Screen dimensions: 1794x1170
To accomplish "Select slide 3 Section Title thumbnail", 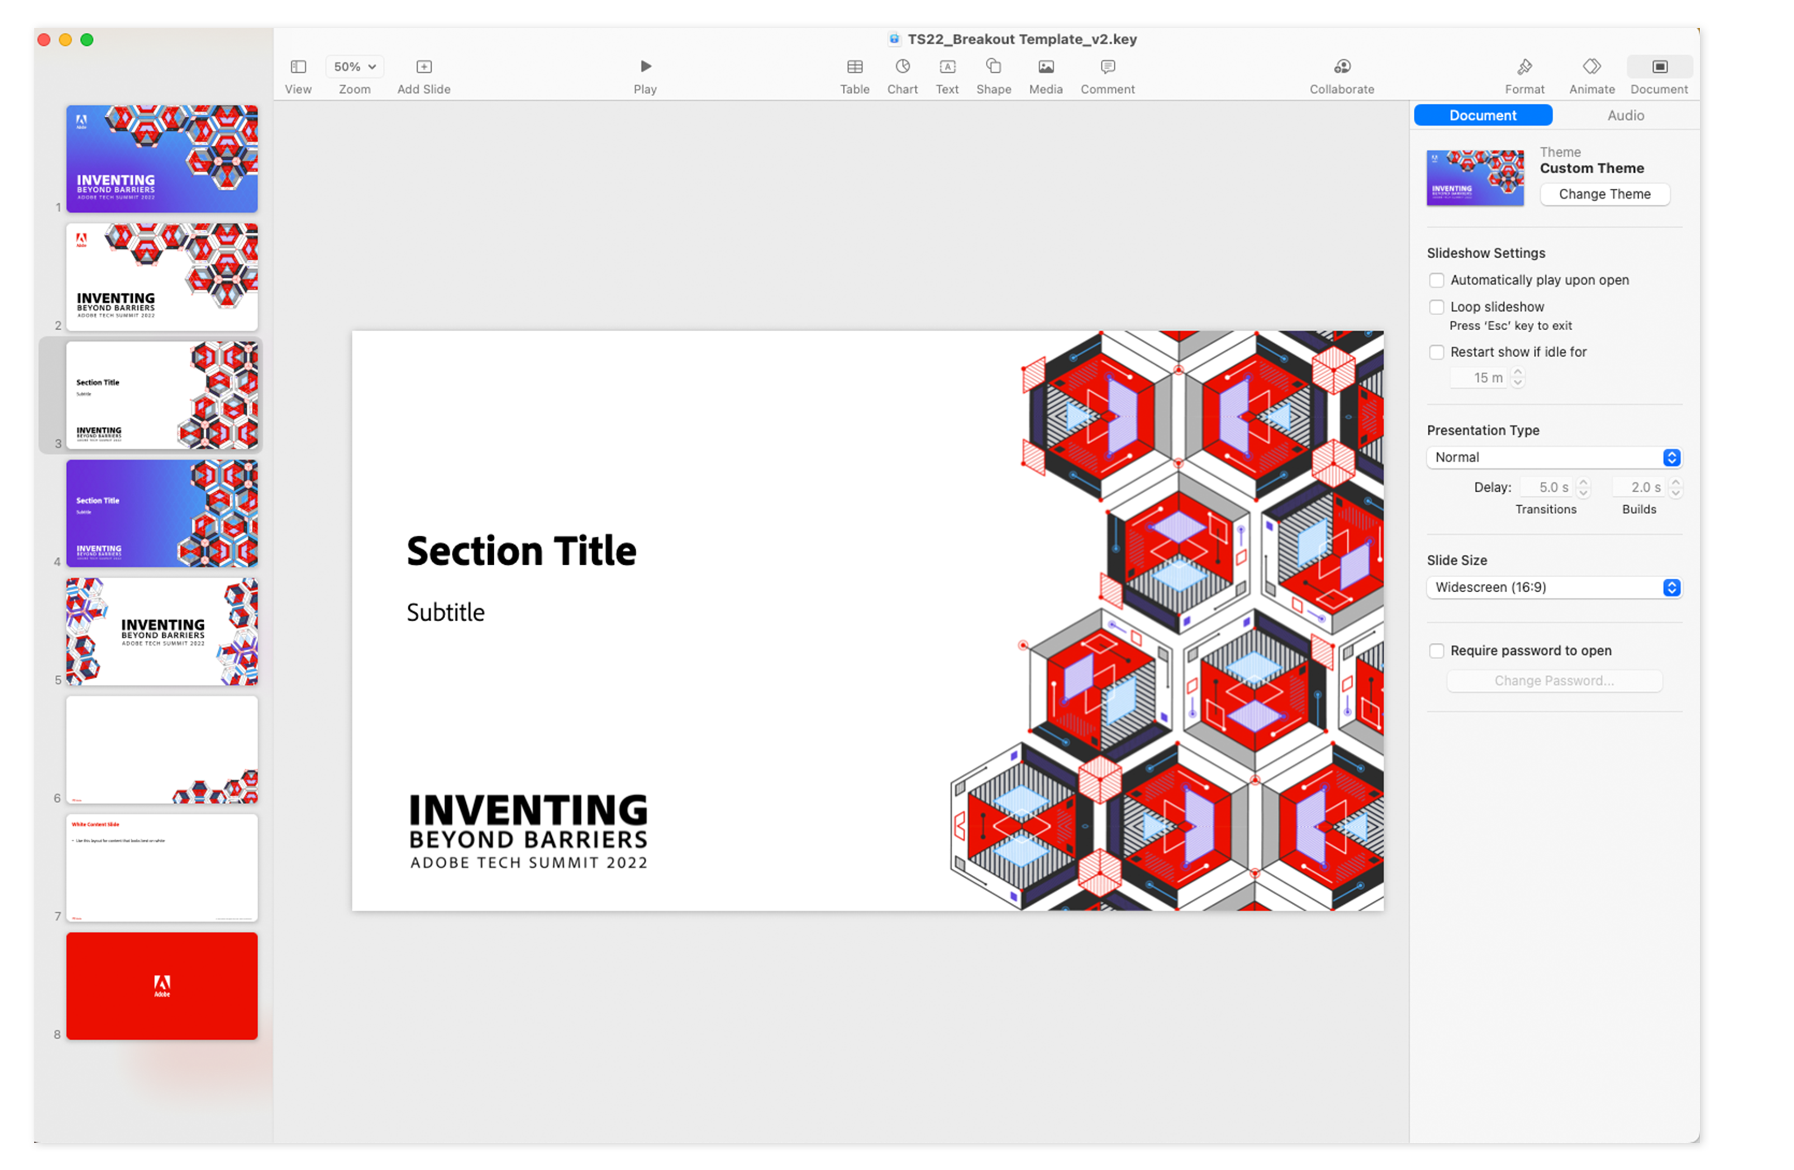I will pyautogui.click(x=161, y=396).
